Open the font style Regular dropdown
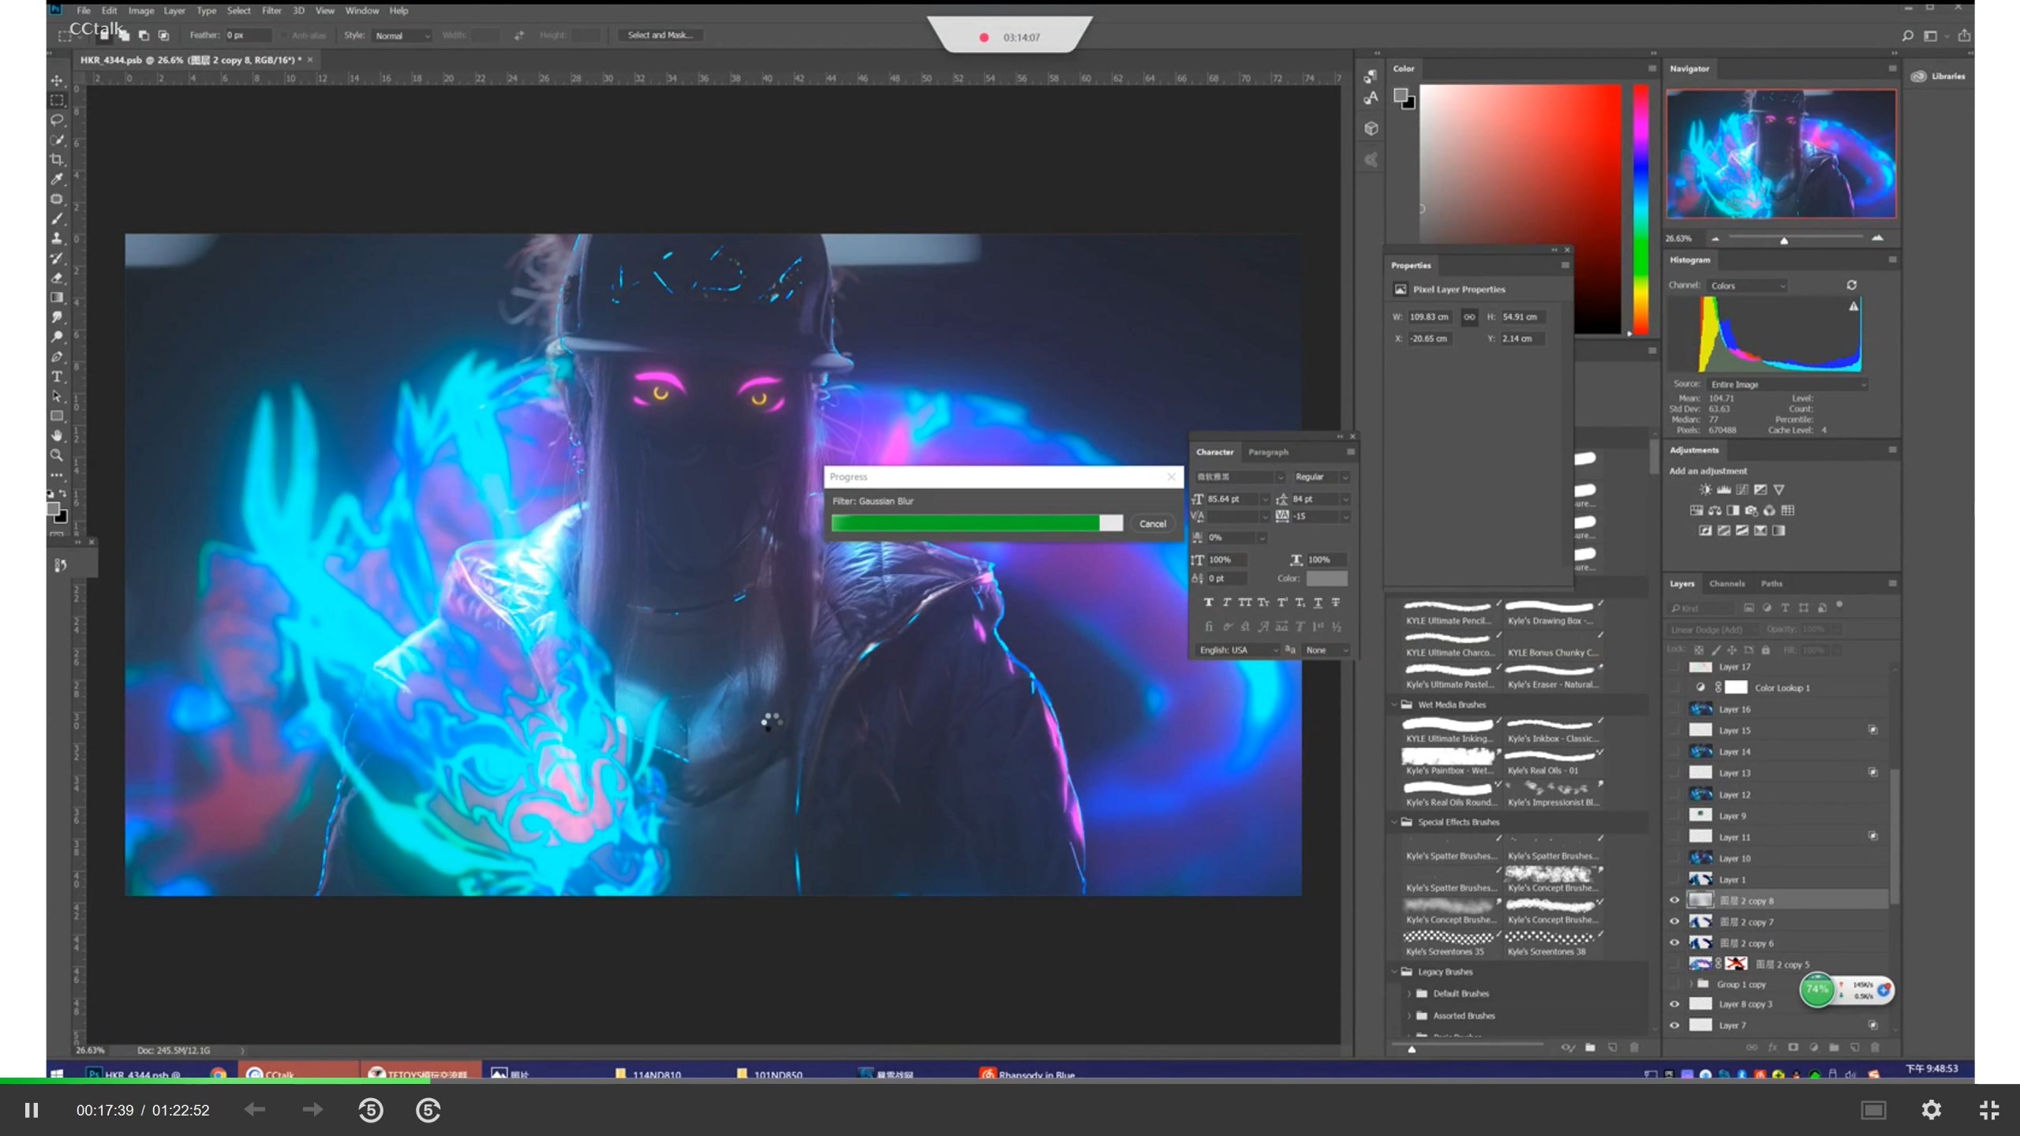This screenshot has height=1136, width=2020. (x=1321, y=476)
